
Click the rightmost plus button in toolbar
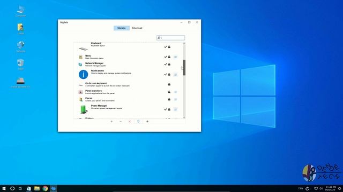(147, 122)
